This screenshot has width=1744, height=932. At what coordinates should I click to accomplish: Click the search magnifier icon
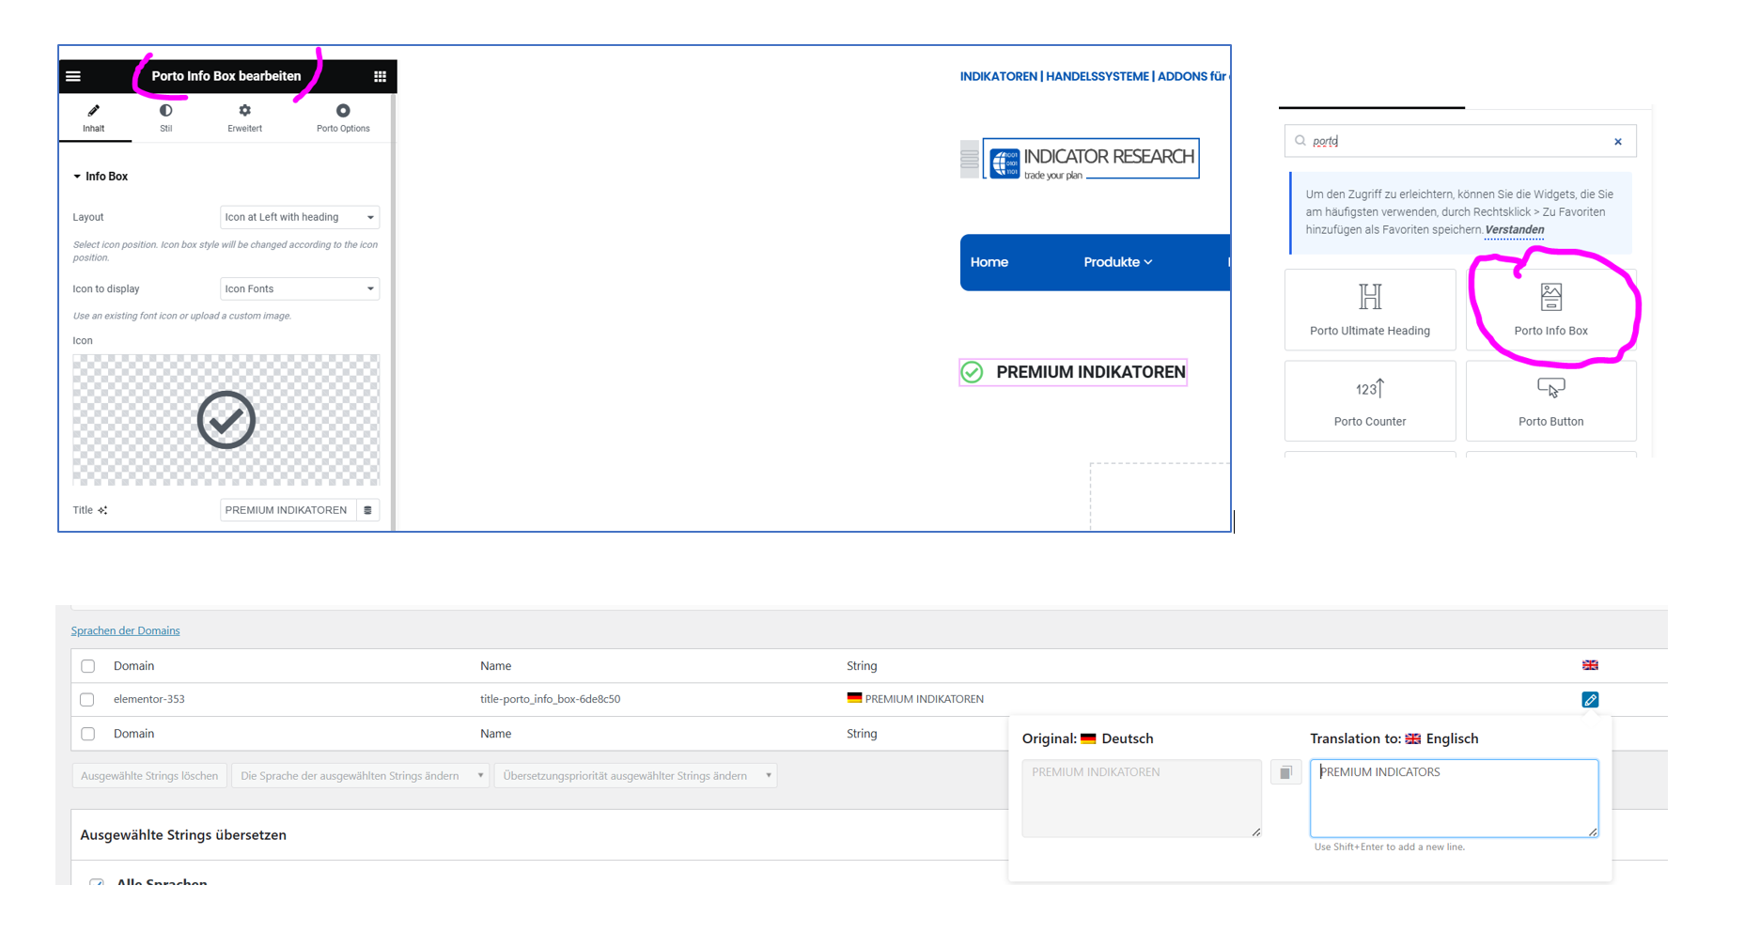tap(1300, 141)
